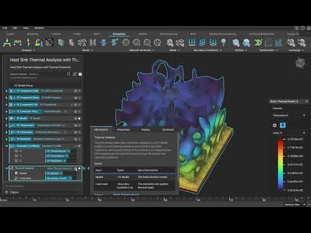The width and height of the screenshot is (311, 233).
Task: Toggle the rightmost icon on FE Component Base row
Action: (x=79, y=98)
